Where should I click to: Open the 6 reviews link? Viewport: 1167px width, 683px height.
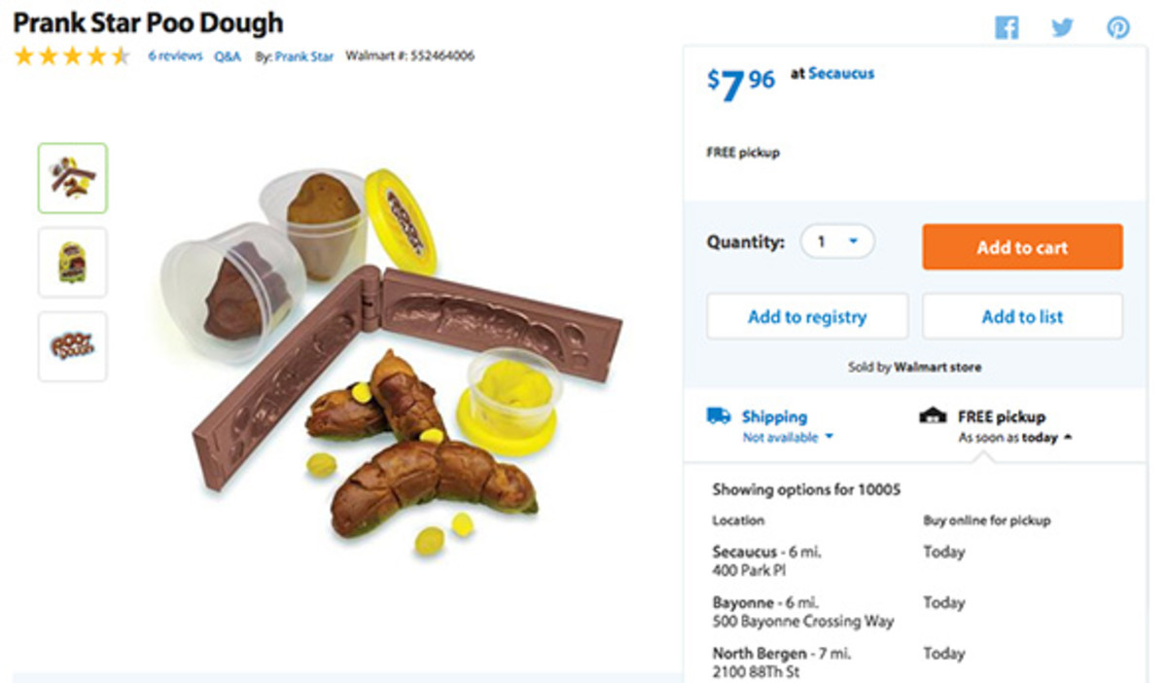point(174,56)
